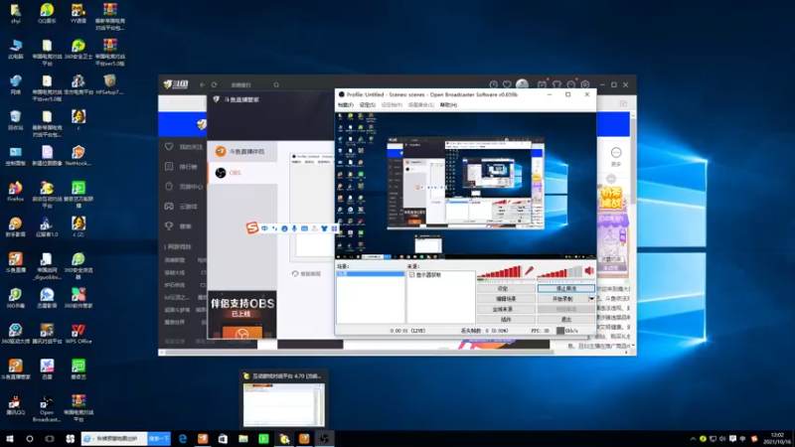Image resolution: width=795 pixels, height=447 pixels.
Task: Open the Douyu user avatar
Action: [x=523, y=84]
